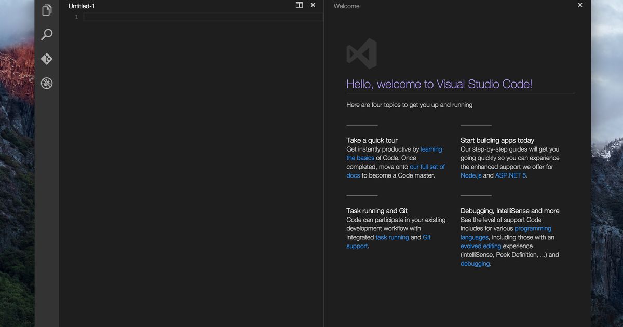
Task: Follow the Node.js link
Action: (x=471, y=176)
